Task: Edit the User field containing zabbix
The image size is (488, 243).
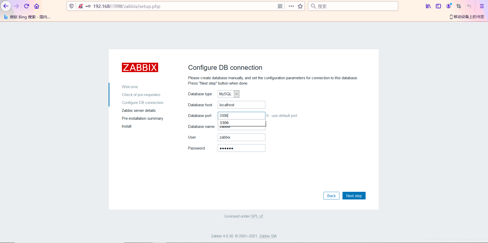Action: 241,137
